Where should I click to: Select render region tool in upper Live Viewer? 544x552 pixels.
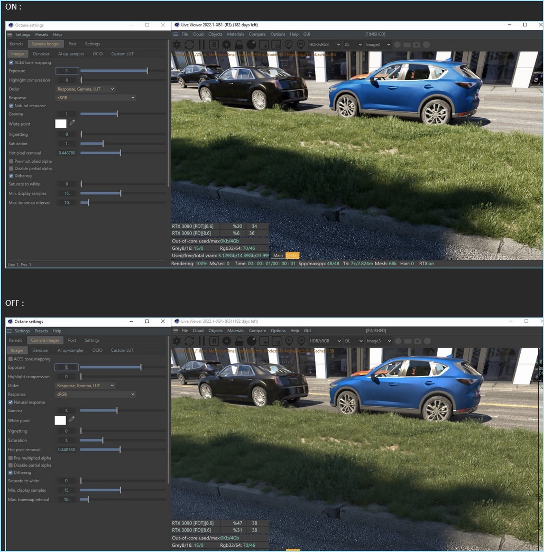point(264,45)
